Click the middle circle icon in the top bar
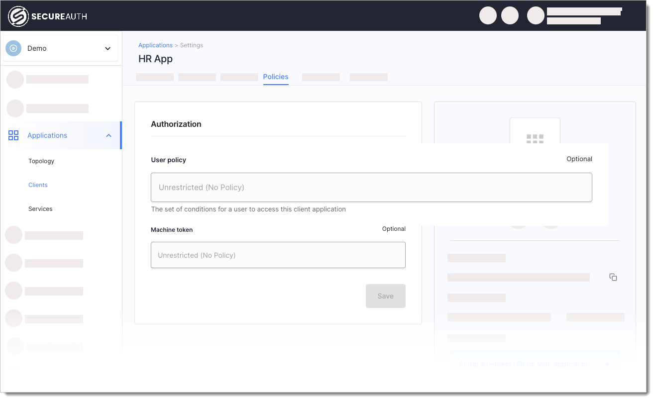This screenshot has width=654, height=400. click(x=510, y=15)
